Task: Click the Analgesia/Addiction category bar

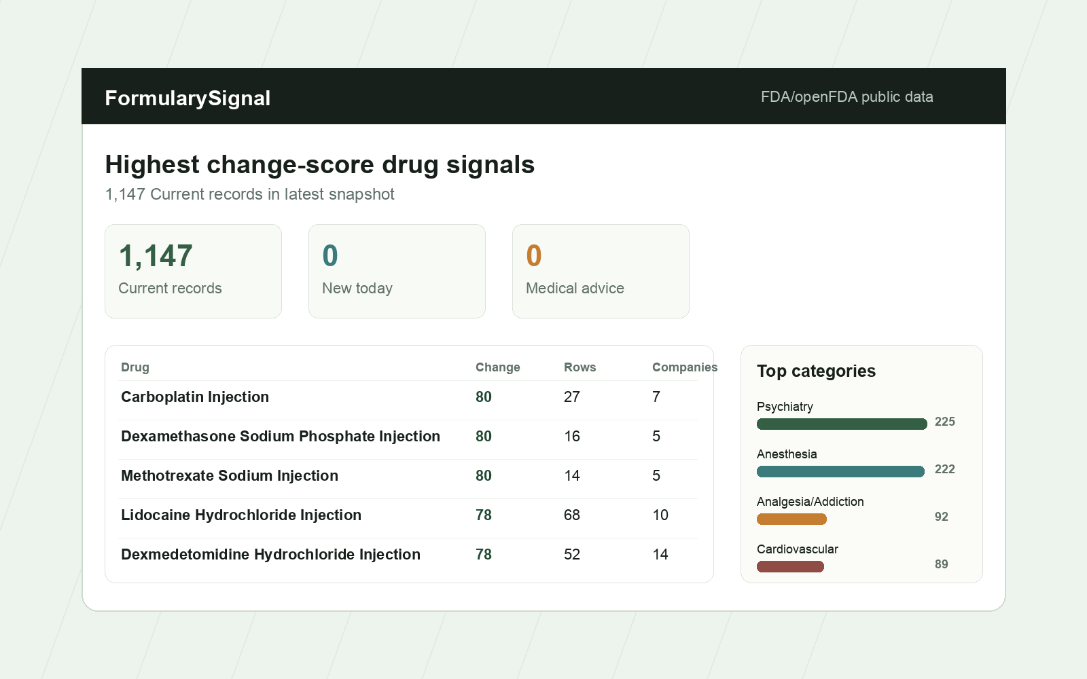Action: (791, 519)
